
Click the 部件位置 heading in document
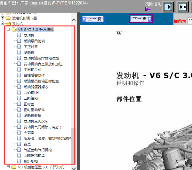[x=129, y=99]
